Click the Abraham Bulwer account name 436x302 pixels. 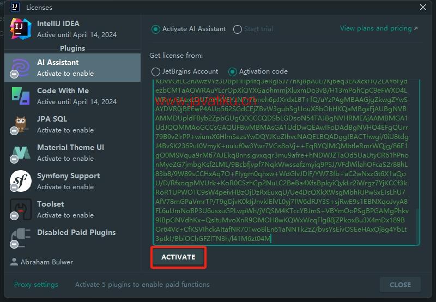(47, 262)
